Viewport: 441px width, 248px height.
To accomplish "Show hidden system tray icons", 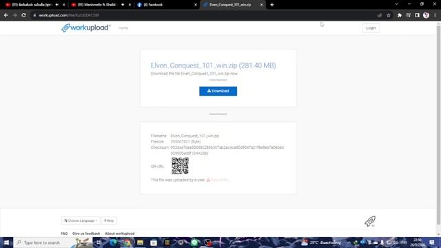I will click(x=349, y=242).
